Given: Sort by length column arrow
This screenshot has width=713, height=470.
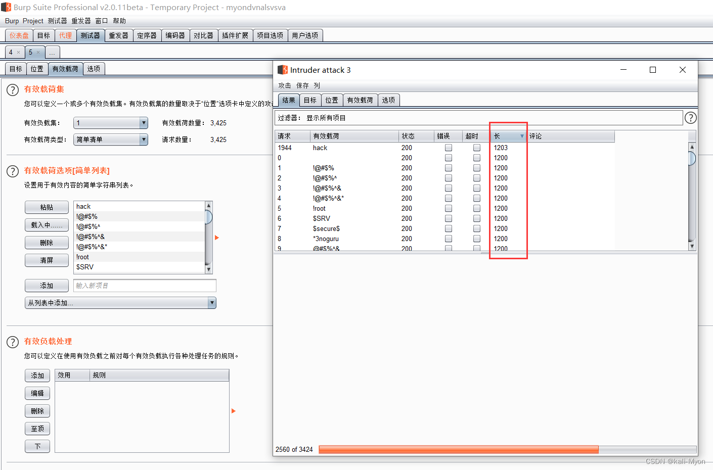Looking at the screenshot, I should point(522,136).
